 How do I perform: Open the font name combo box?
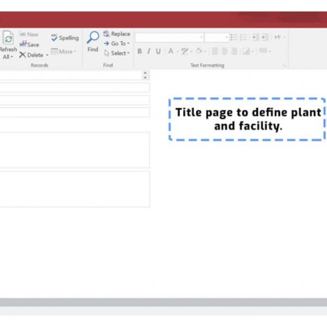169,37
